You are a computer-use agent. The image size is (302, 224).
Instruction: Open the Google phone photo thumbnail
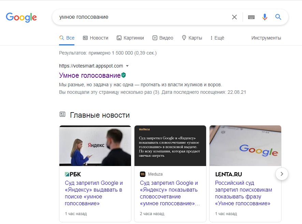(245, 146)
